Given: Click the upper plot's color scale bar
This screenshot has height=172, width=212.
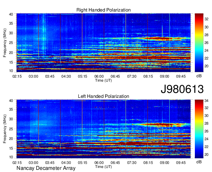Looking at the screenshot, I should [x=199, y=43].
